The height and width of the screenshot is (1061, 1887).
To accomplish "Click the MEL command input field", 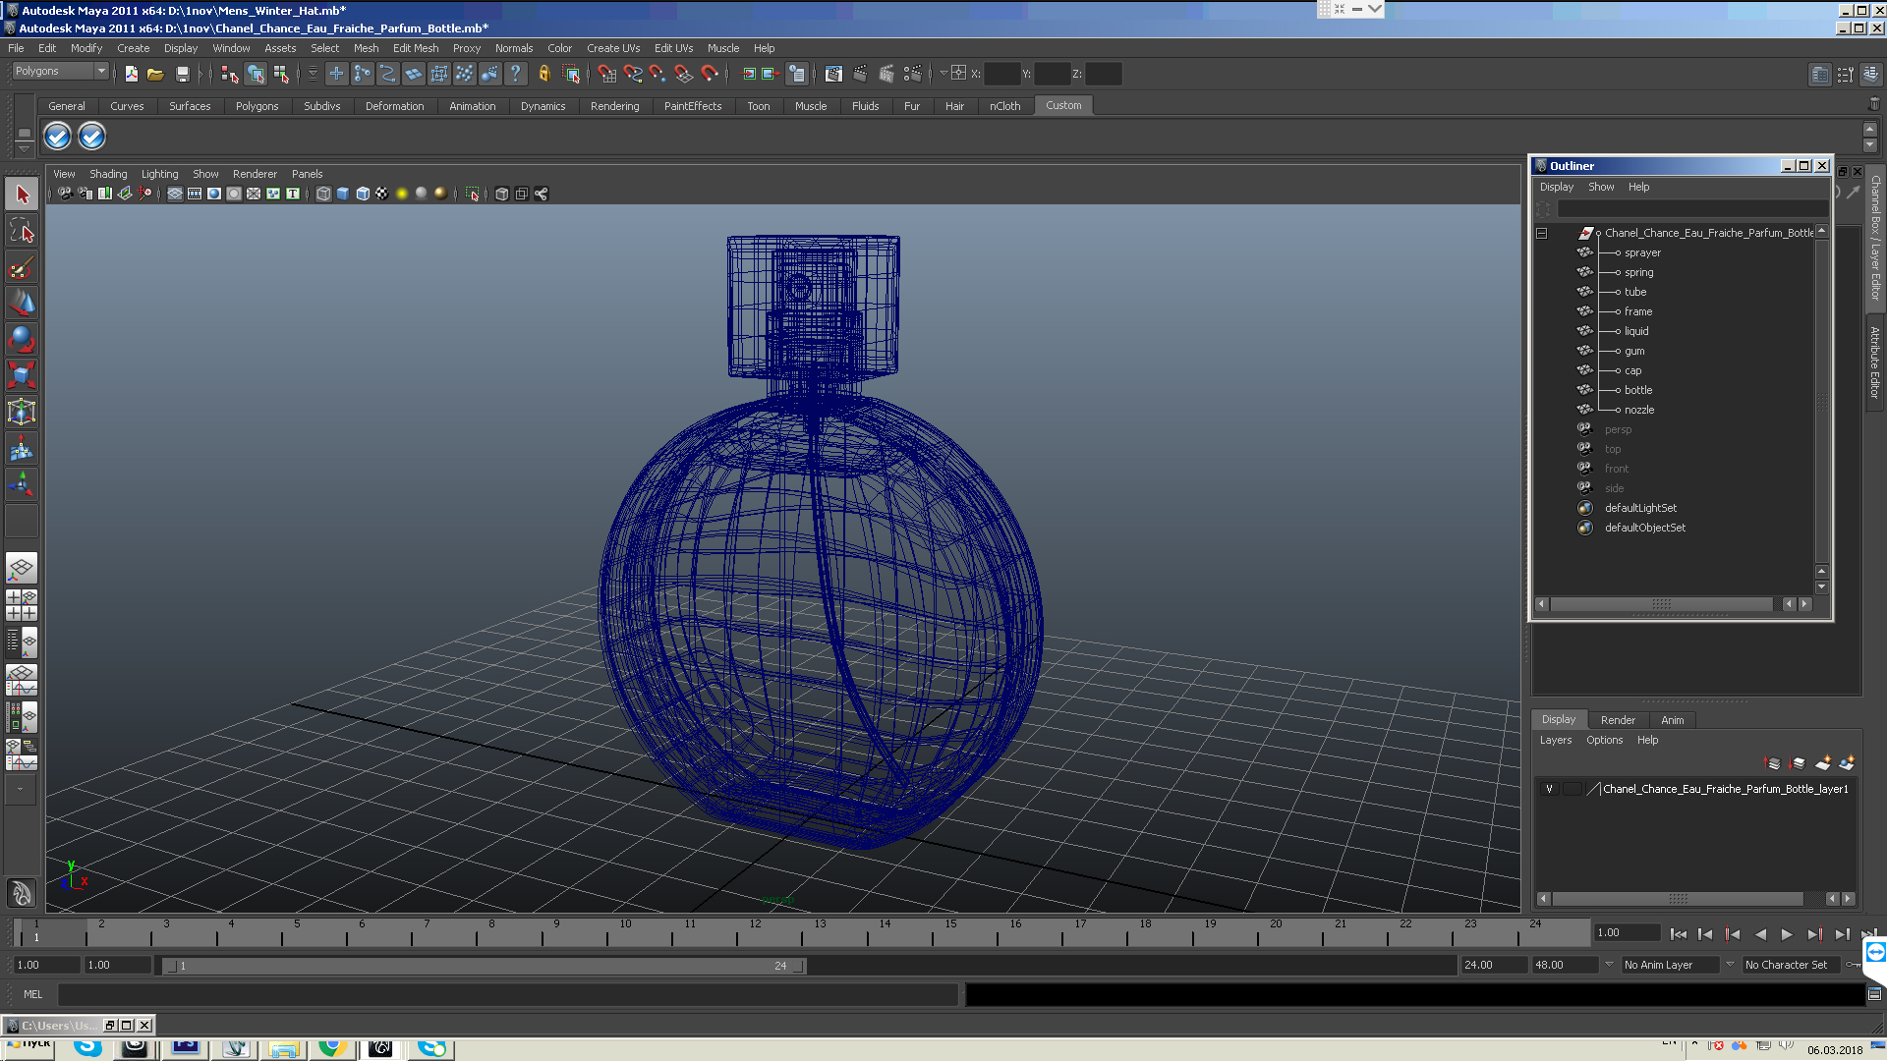I will pyautogui.click(x=507, y=994).
